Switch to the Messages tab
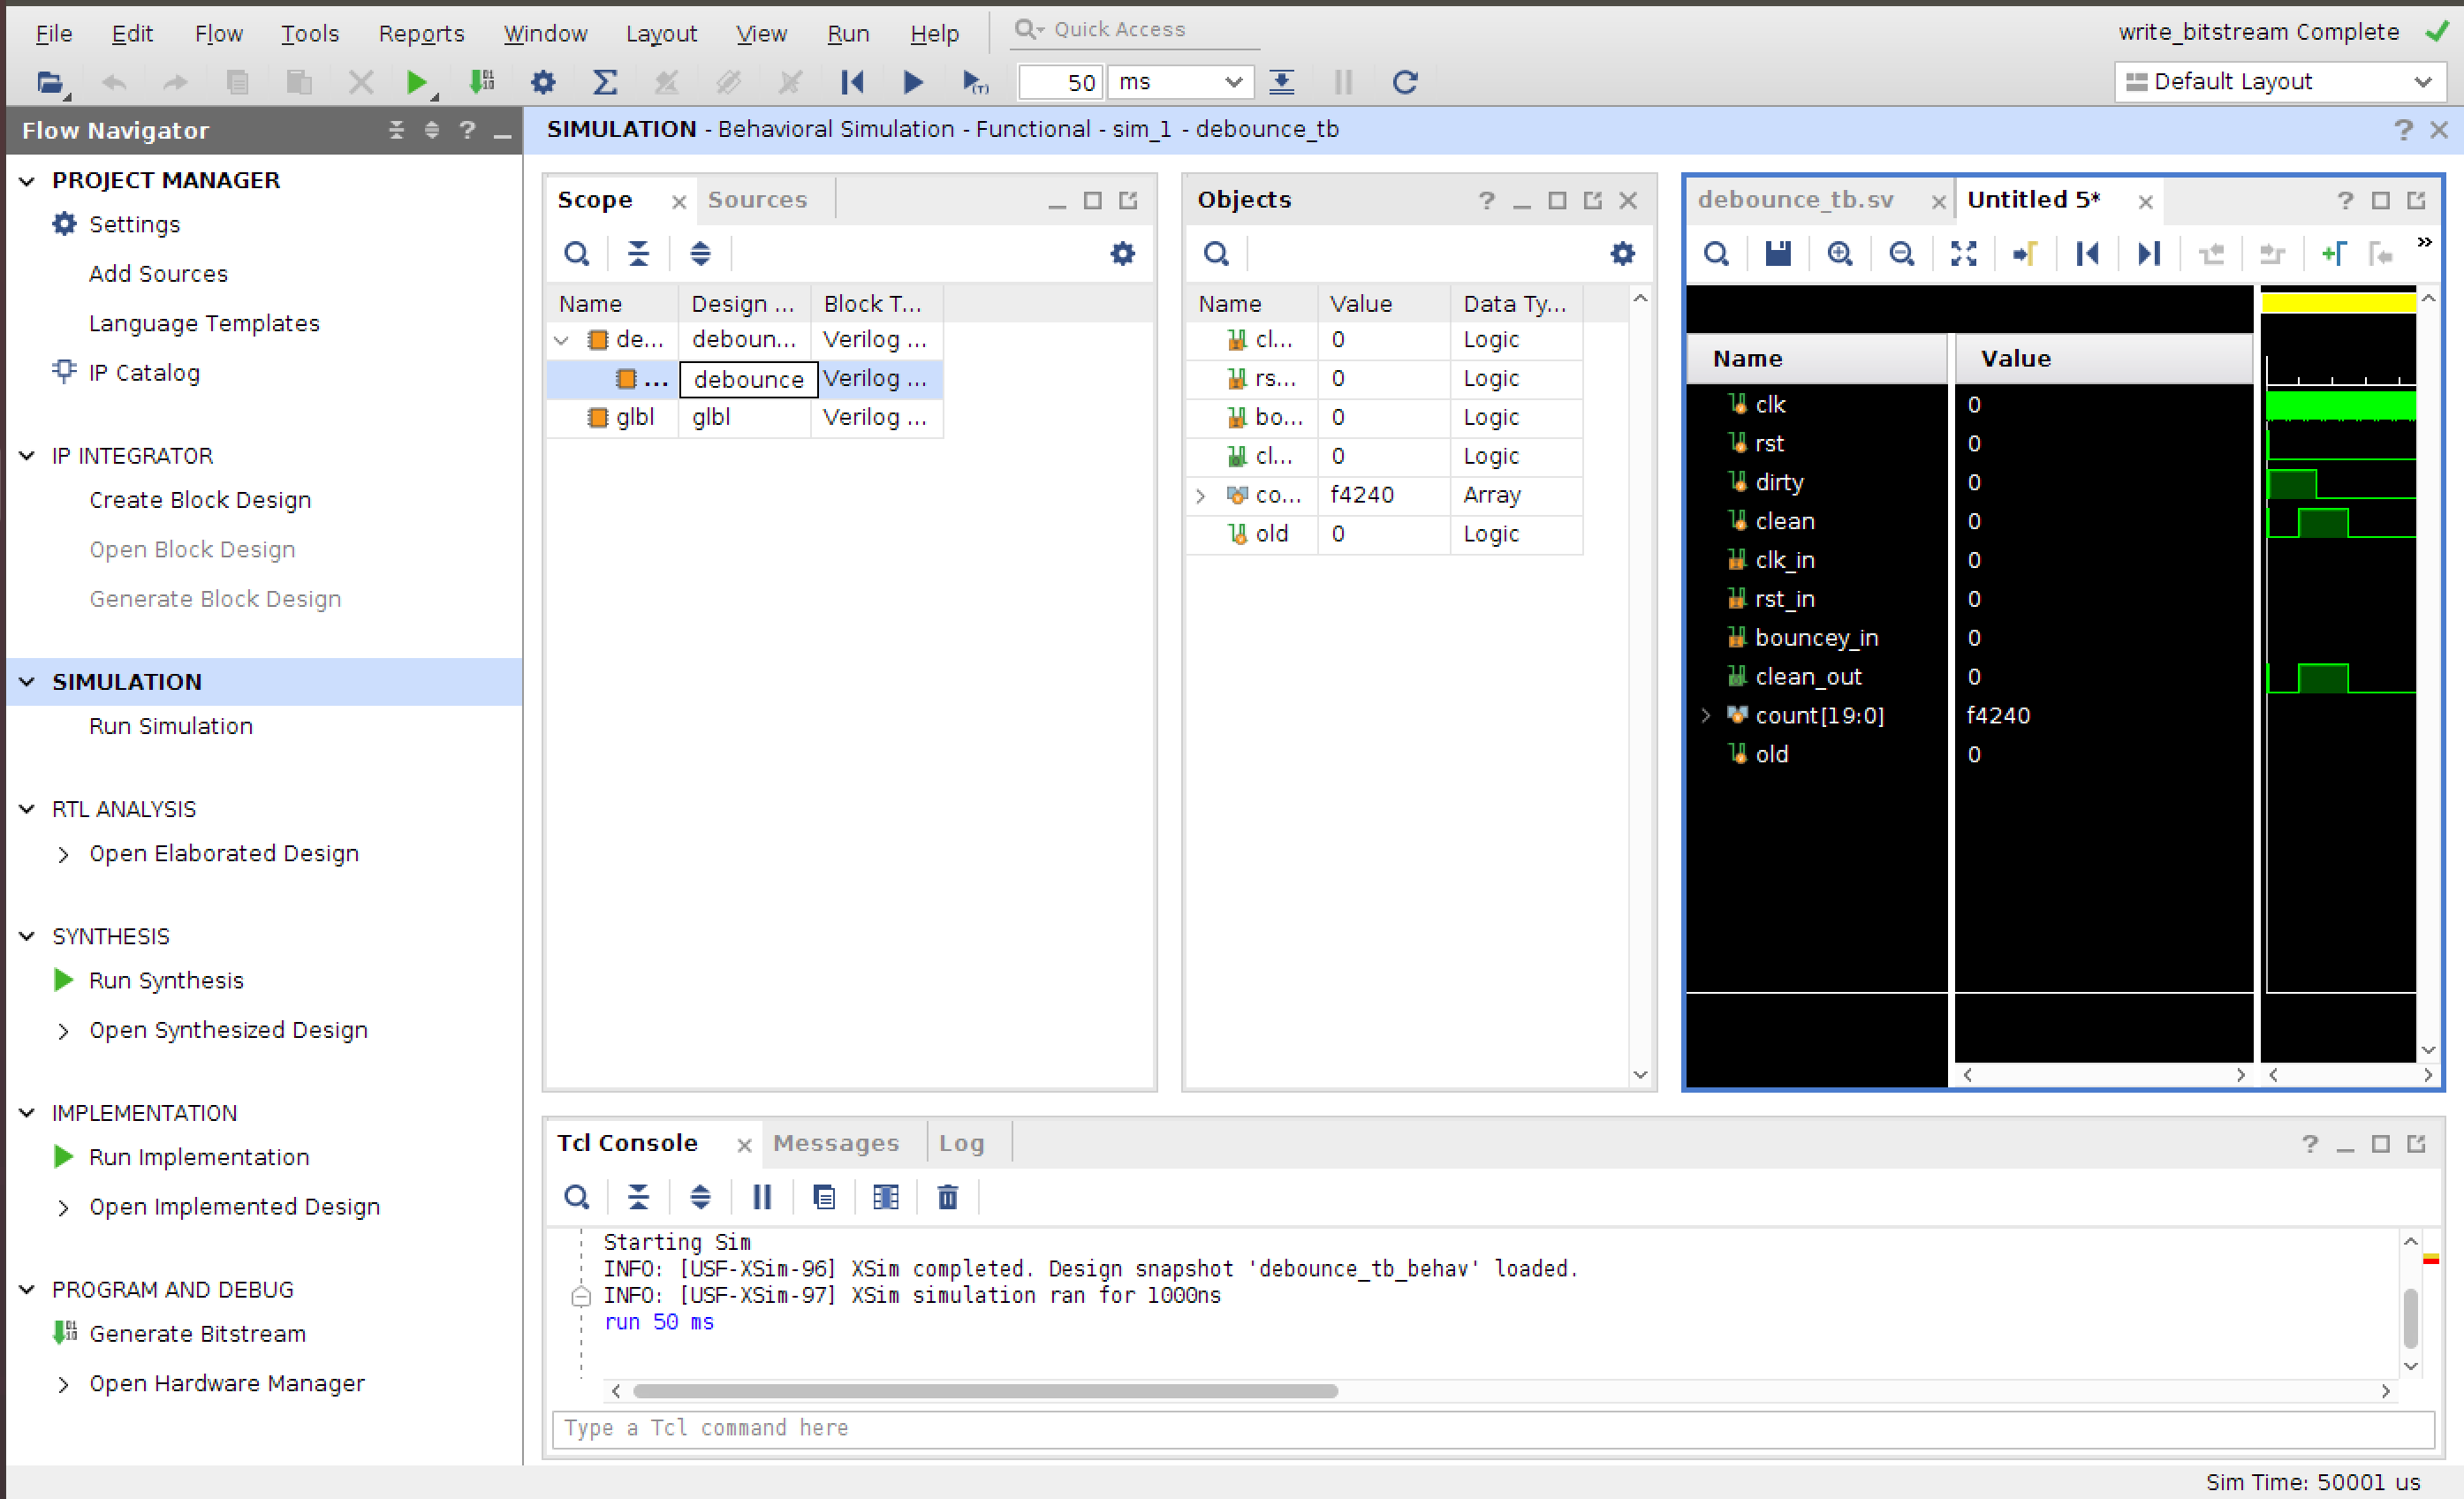This screenshot has width=2464, height=1499. point(835,1143)
